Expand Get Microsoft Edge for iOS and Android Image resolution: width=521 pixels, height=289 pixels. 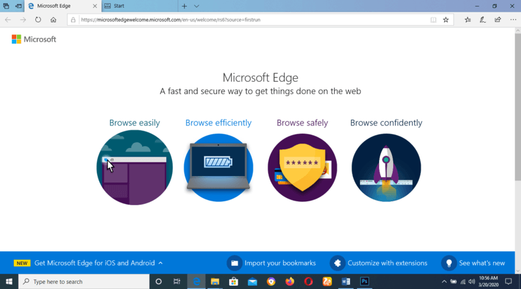tap(160, 263)
